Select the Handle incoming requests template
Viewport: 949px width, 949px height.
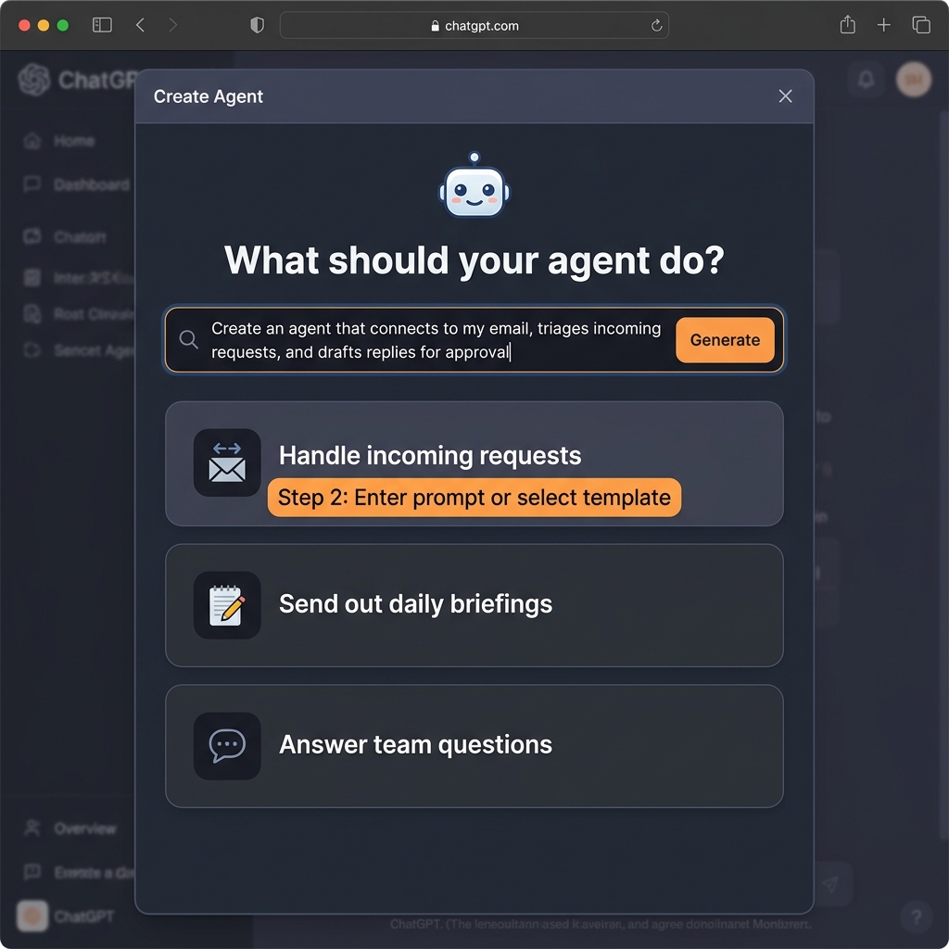coord(474,463)
